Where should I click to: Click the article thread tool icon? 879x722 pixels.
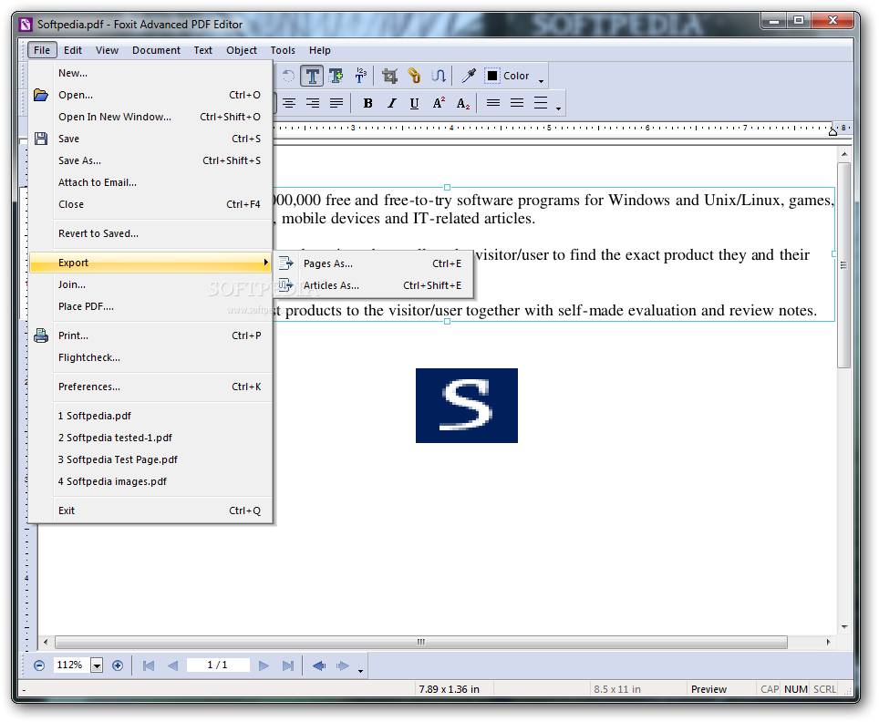point(439,76)
